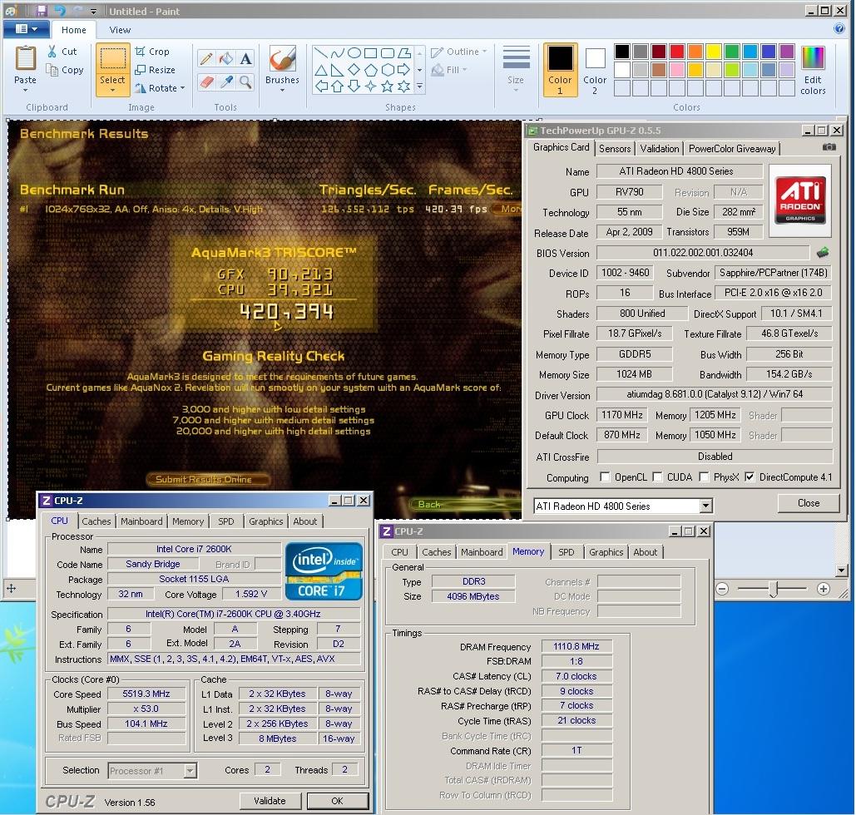Select the Pencil tool in Paint

pos(206,59)
